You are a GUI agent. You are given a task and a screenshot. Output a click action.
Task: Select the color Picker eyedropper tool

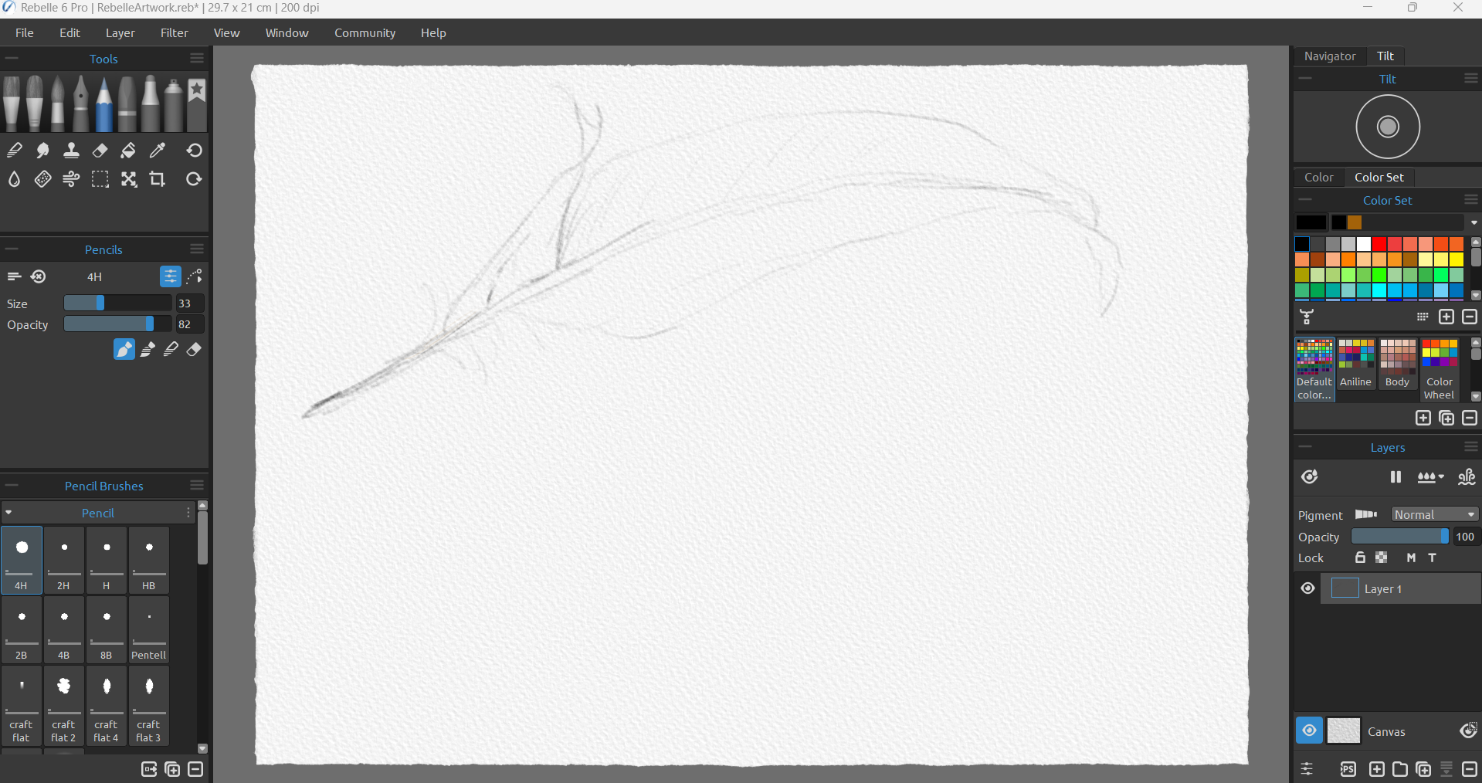click(x=157, y=151)
